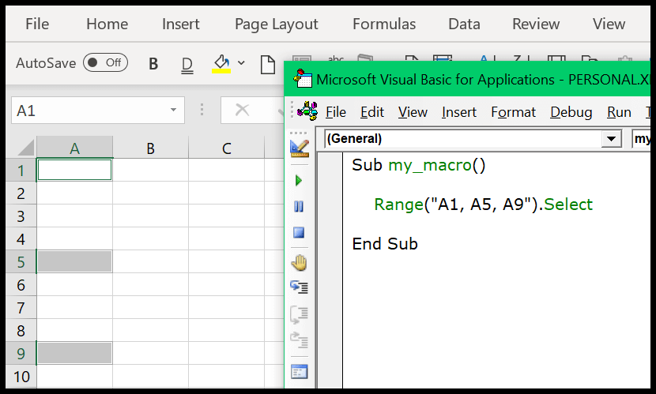Open VBA View menu

[413, 112]
